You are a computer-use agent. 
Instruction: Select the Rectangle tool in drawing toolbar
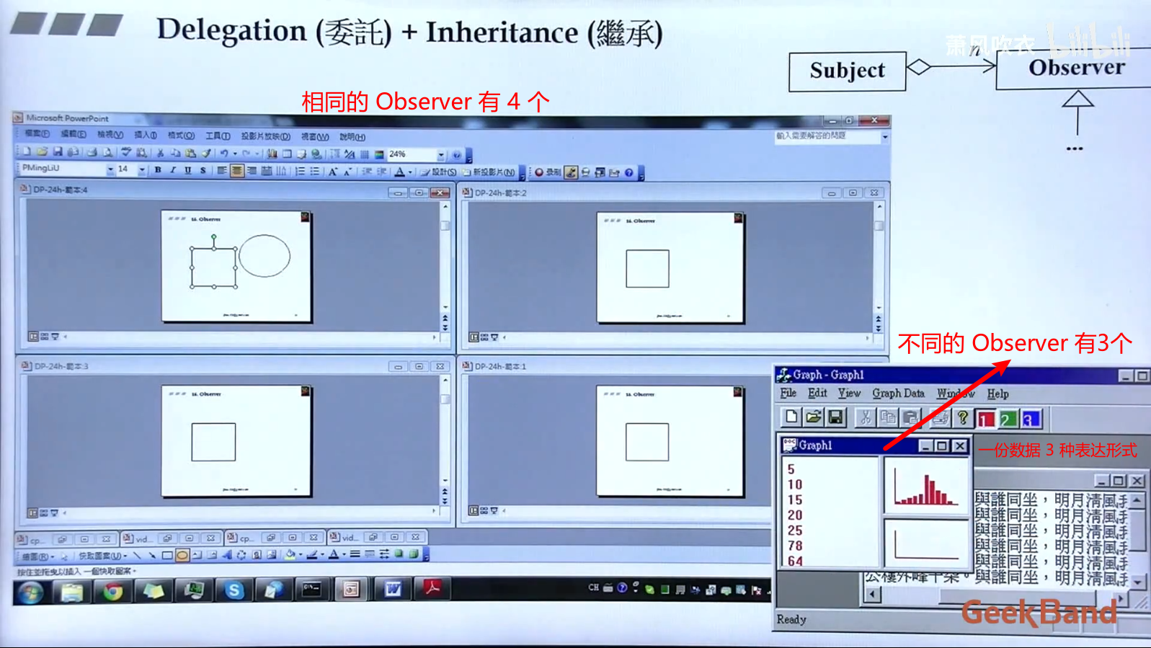tap(167, 555)
